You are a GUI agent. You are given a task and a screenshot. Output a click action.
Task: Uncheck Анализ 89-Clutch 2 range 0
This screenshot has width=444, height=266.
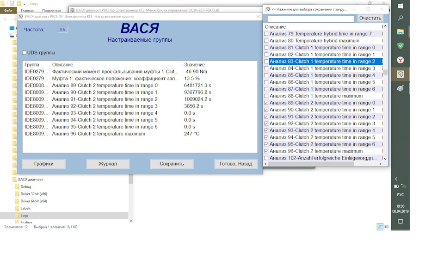click(266, 103)
